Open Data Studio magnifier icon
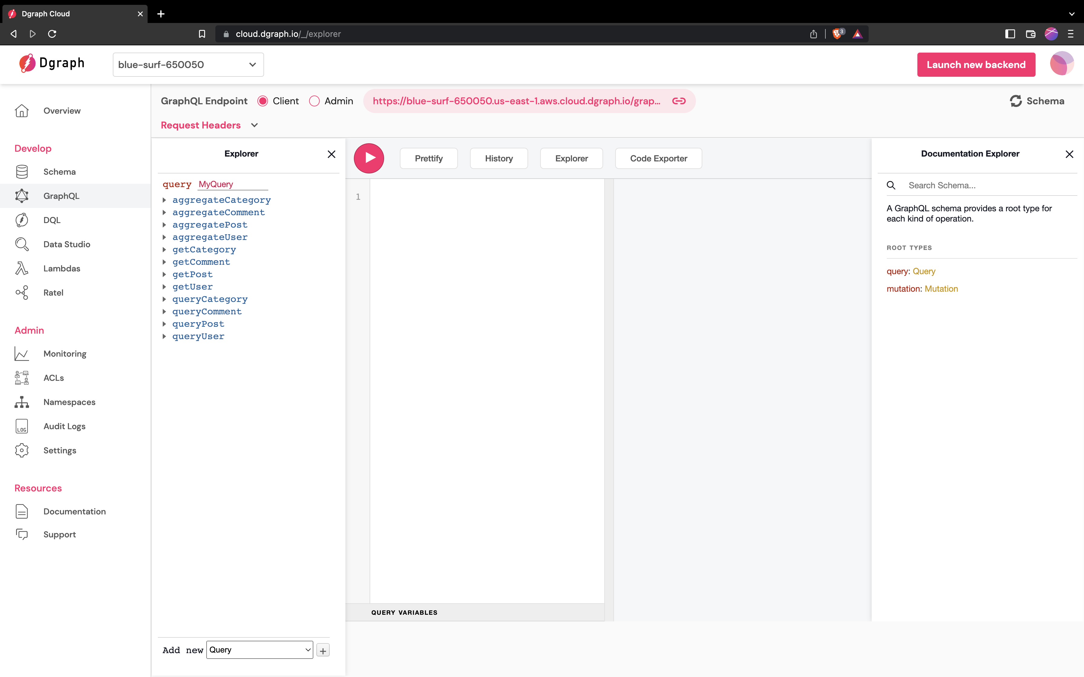 [x=21, y=244]
